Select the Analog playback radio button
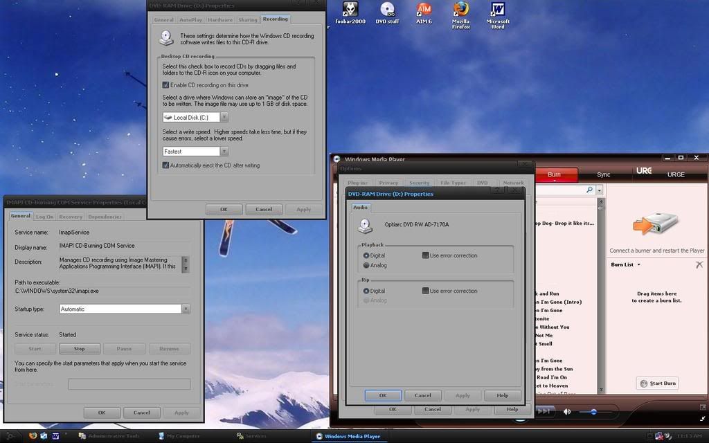 366,265
